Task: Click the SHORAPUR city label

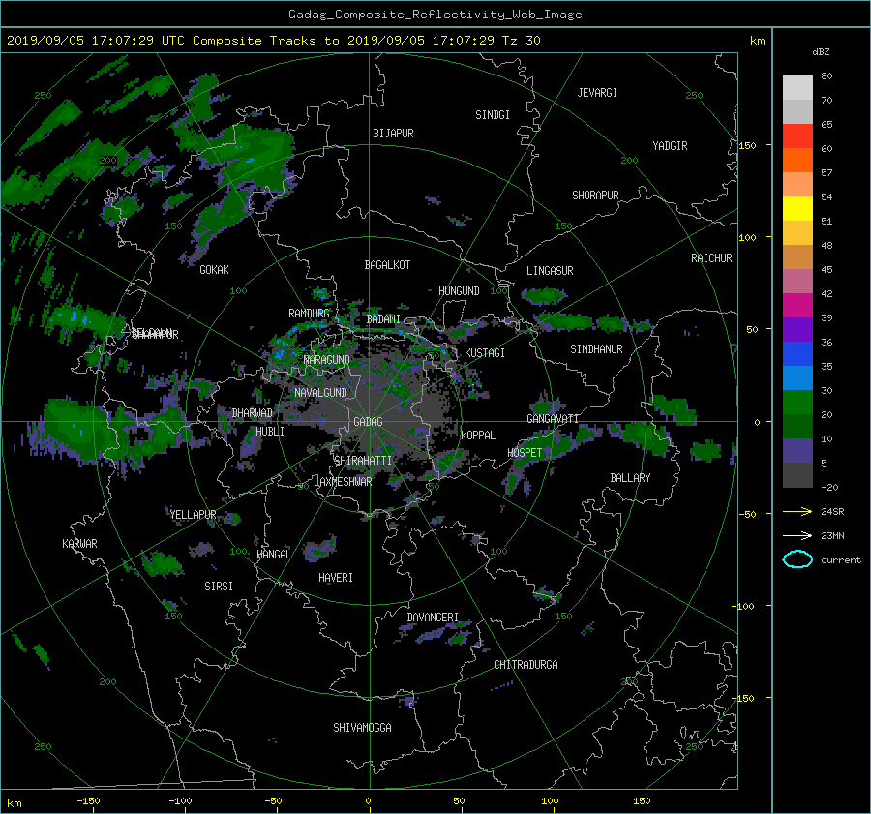Action: pyautogui.click(x=595, y=196)
